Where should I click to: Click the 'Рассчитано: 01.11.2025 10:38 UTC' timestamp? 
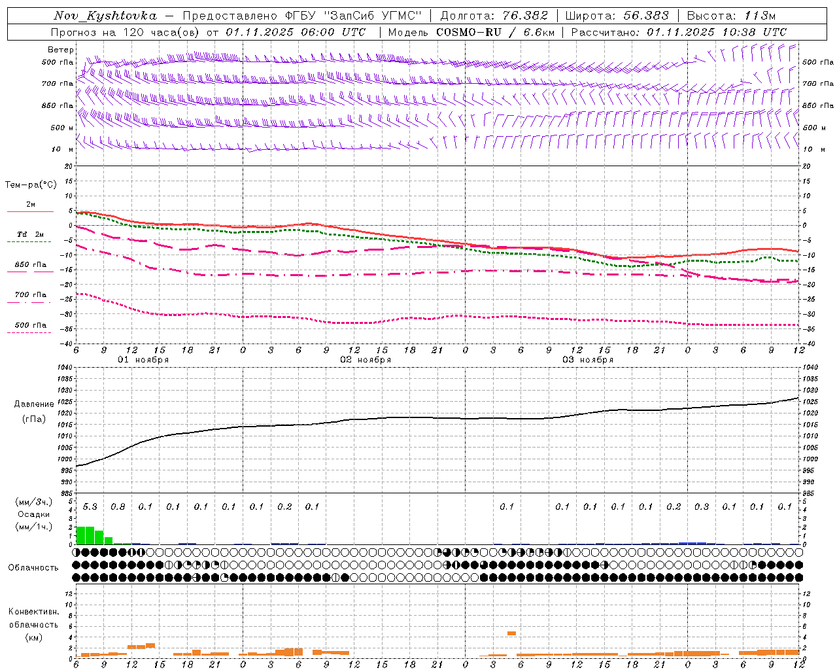(679, 32)
